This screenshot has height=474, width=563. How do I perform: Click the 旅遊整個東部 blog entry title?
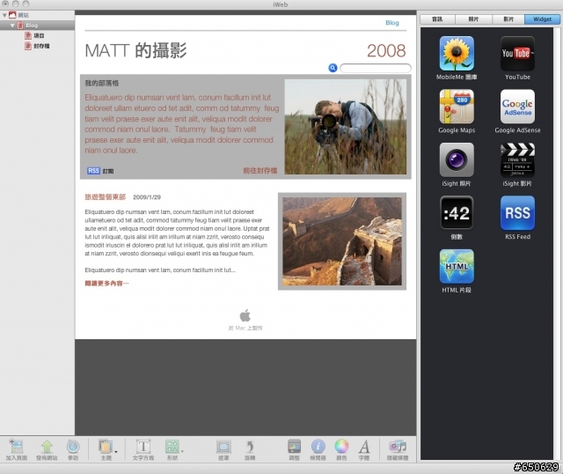coord(106,196)
